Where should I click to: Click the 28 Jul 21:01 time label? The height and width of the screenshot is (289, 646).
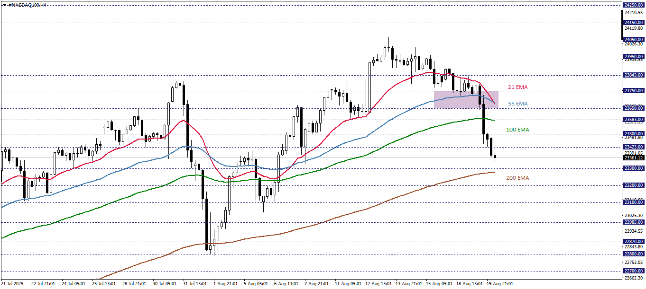point(134,284)
